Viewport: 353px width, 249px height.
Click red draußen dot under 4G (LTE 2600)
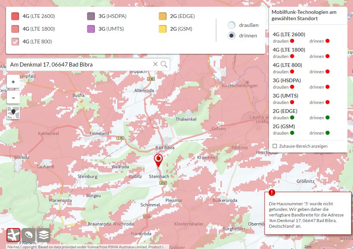pos(292,41)
